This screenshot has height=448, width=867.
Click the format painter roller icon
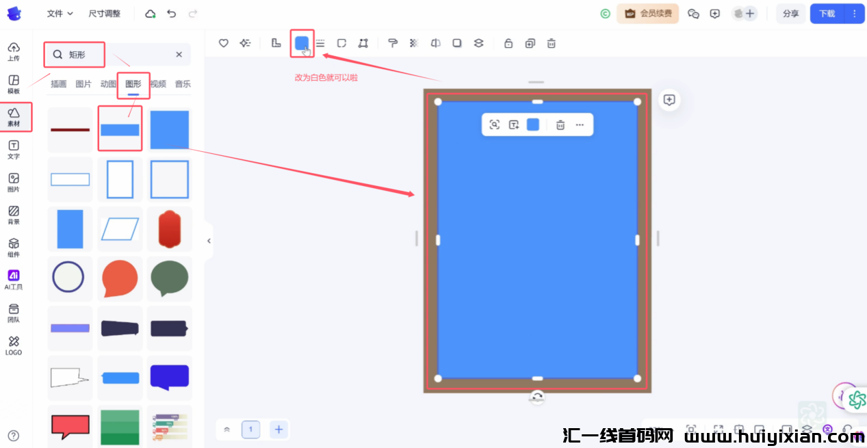pos(393,43)
